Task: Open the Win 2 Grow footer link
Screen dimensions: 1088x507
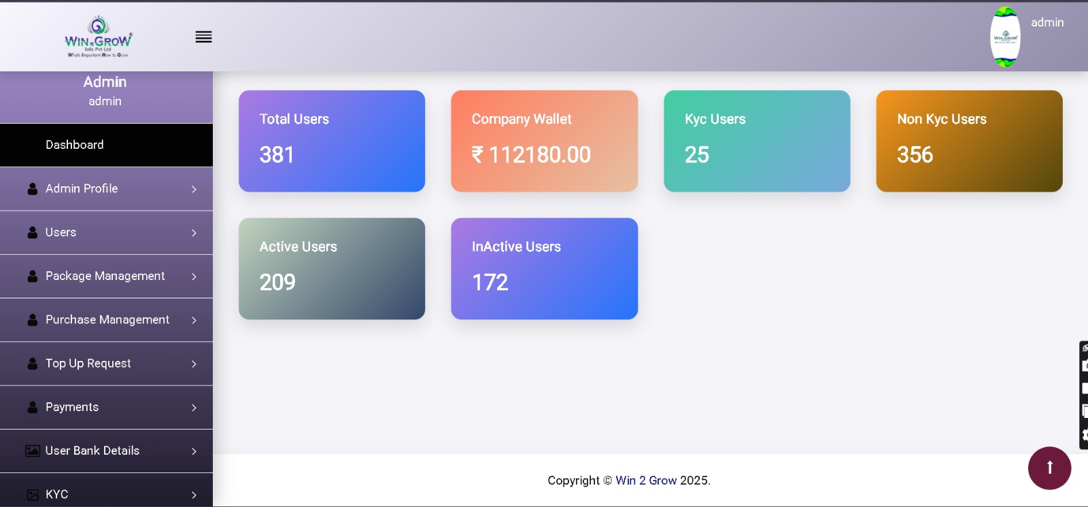Action: point(645,480)
